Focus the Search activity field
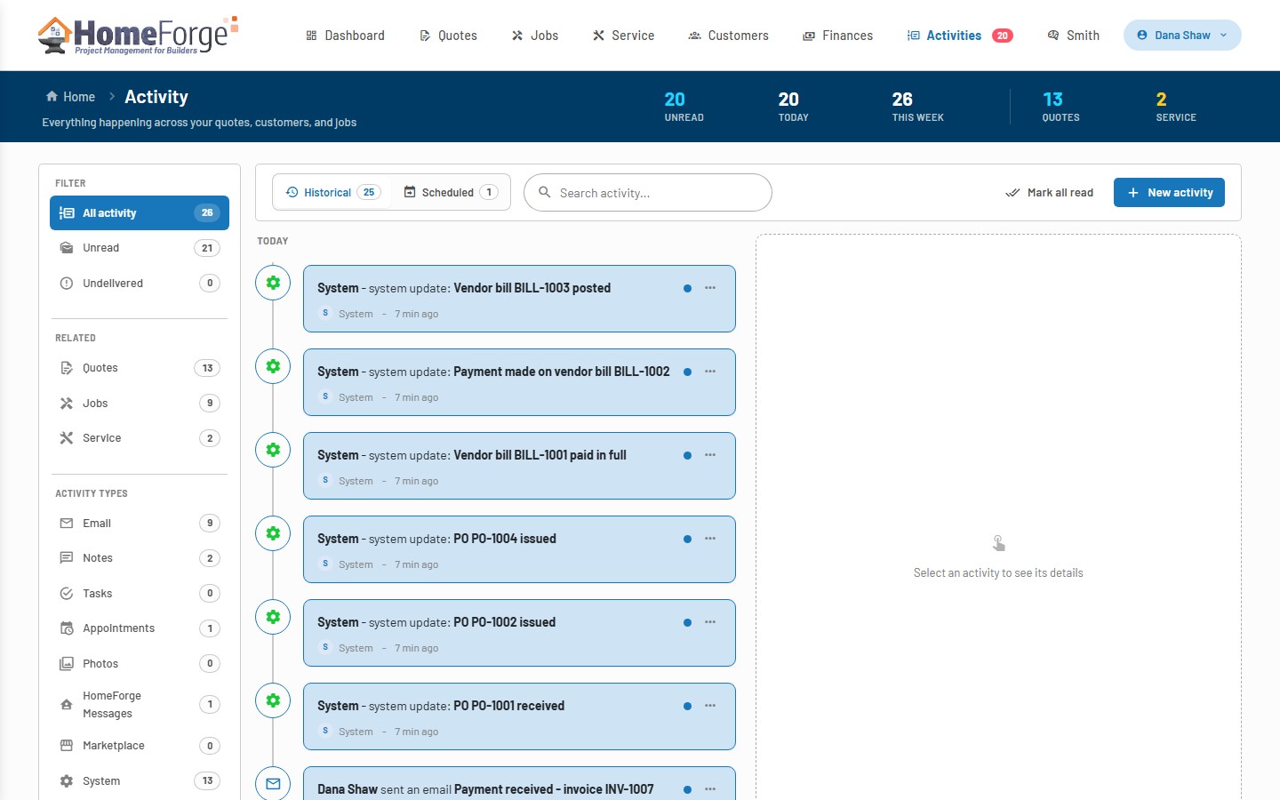 (648, 192)
